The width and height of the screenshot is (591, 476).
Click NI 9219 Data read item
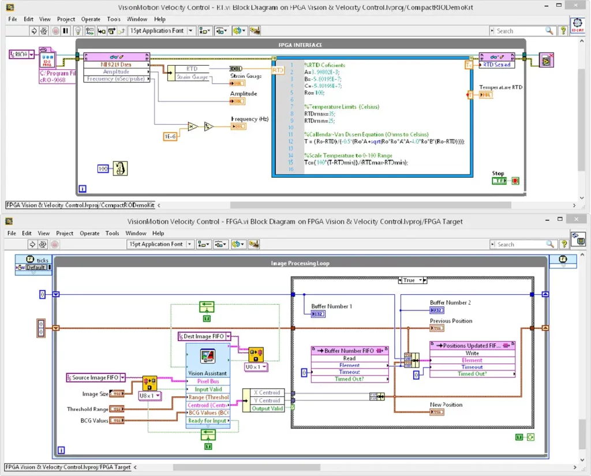click(117, 65)
